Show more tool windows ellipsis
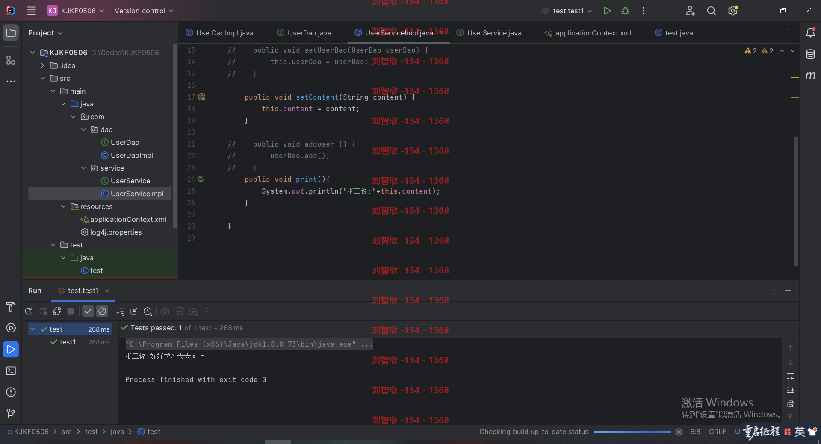Screen dimensions: 821x444 click(x=11, y=81)
